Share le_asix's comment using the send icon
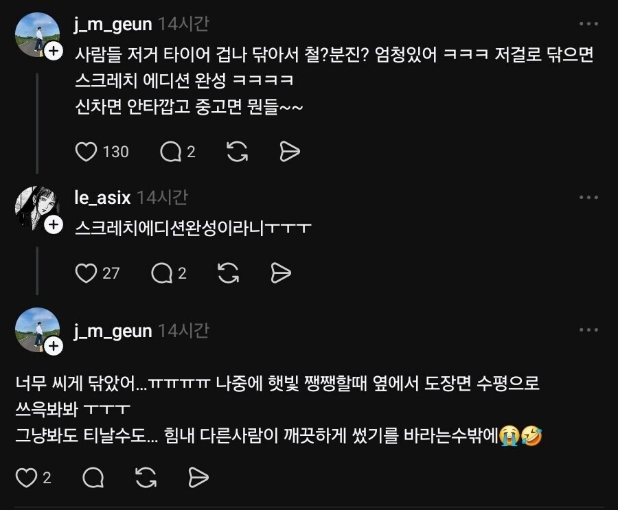The height and width of the screenshot is (510, 618). [x=282, y=273]
